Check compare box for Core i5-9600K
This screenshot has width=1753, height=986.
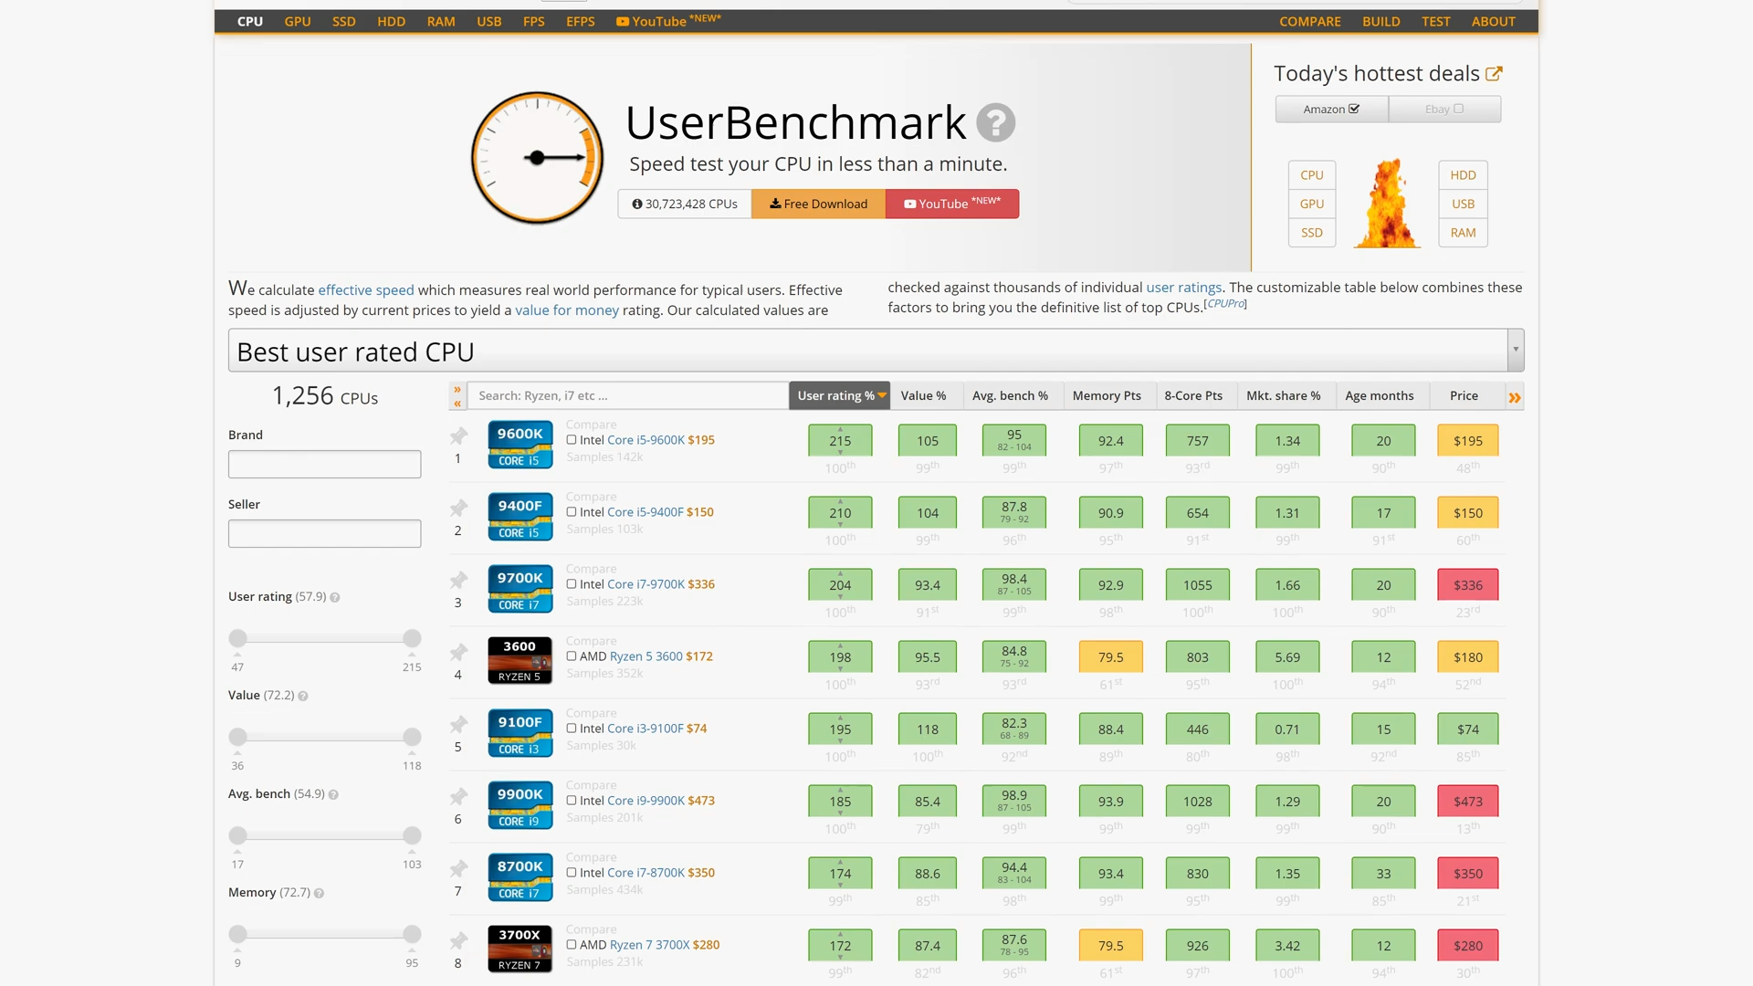click(x=572, y=439)
